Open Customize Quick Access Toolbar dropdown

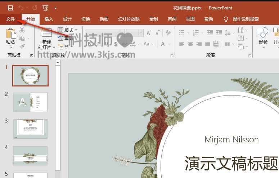(56, 8)
